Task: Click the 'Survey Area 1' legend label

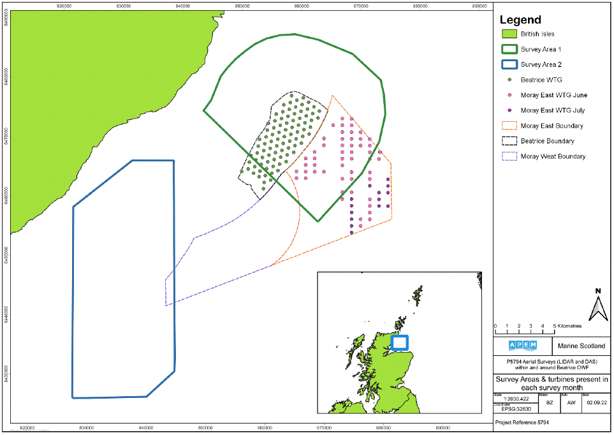Action: 541,49
